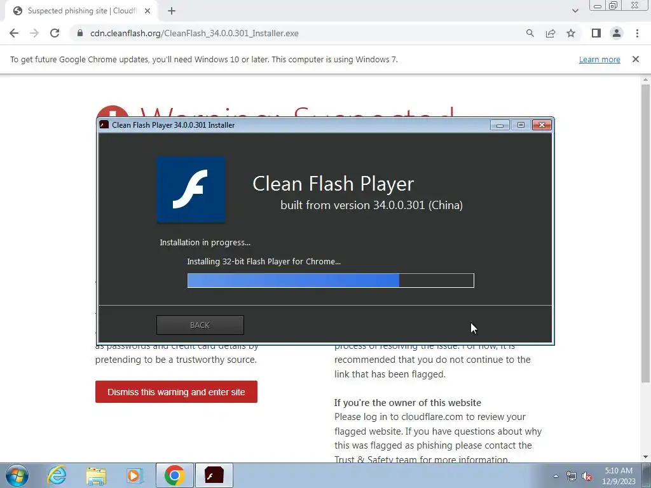
Task: Open a new Chrome tab
Action: 172,11
